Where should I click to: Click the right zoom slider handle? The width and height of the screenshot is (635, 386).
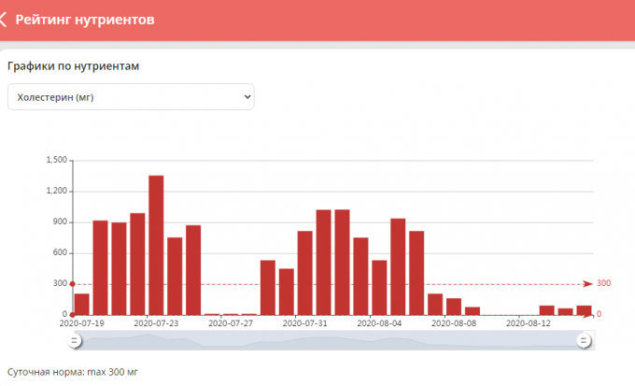click(584, 341)
